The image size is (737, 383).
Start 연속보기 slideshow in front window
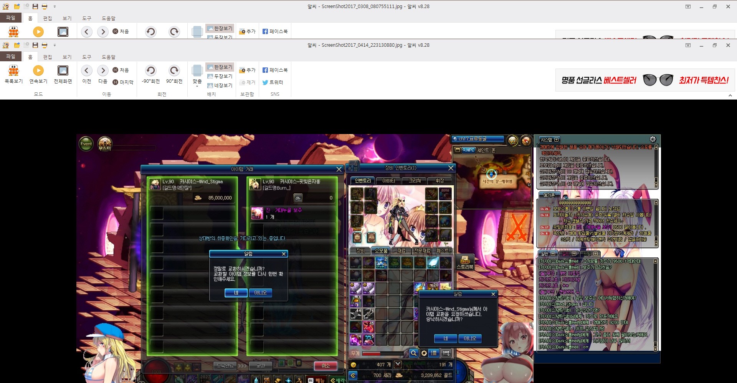tap(38, 74)
